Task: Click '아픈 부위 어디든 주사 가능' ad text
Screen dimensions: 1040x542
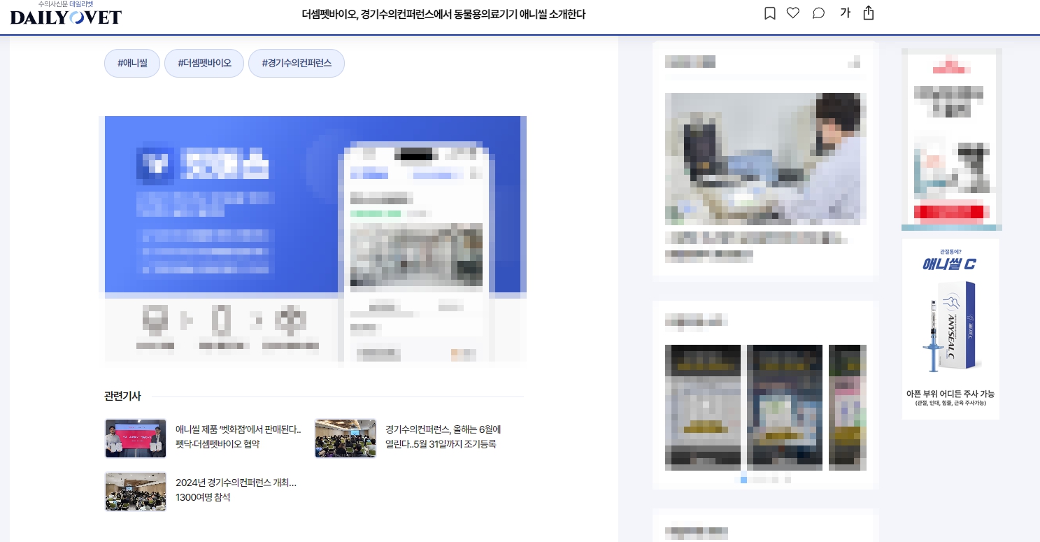Action: pyautogui.click(x=950, y=394)
